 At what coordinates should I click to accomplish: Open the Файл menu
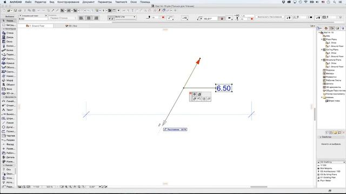(28, 2)
